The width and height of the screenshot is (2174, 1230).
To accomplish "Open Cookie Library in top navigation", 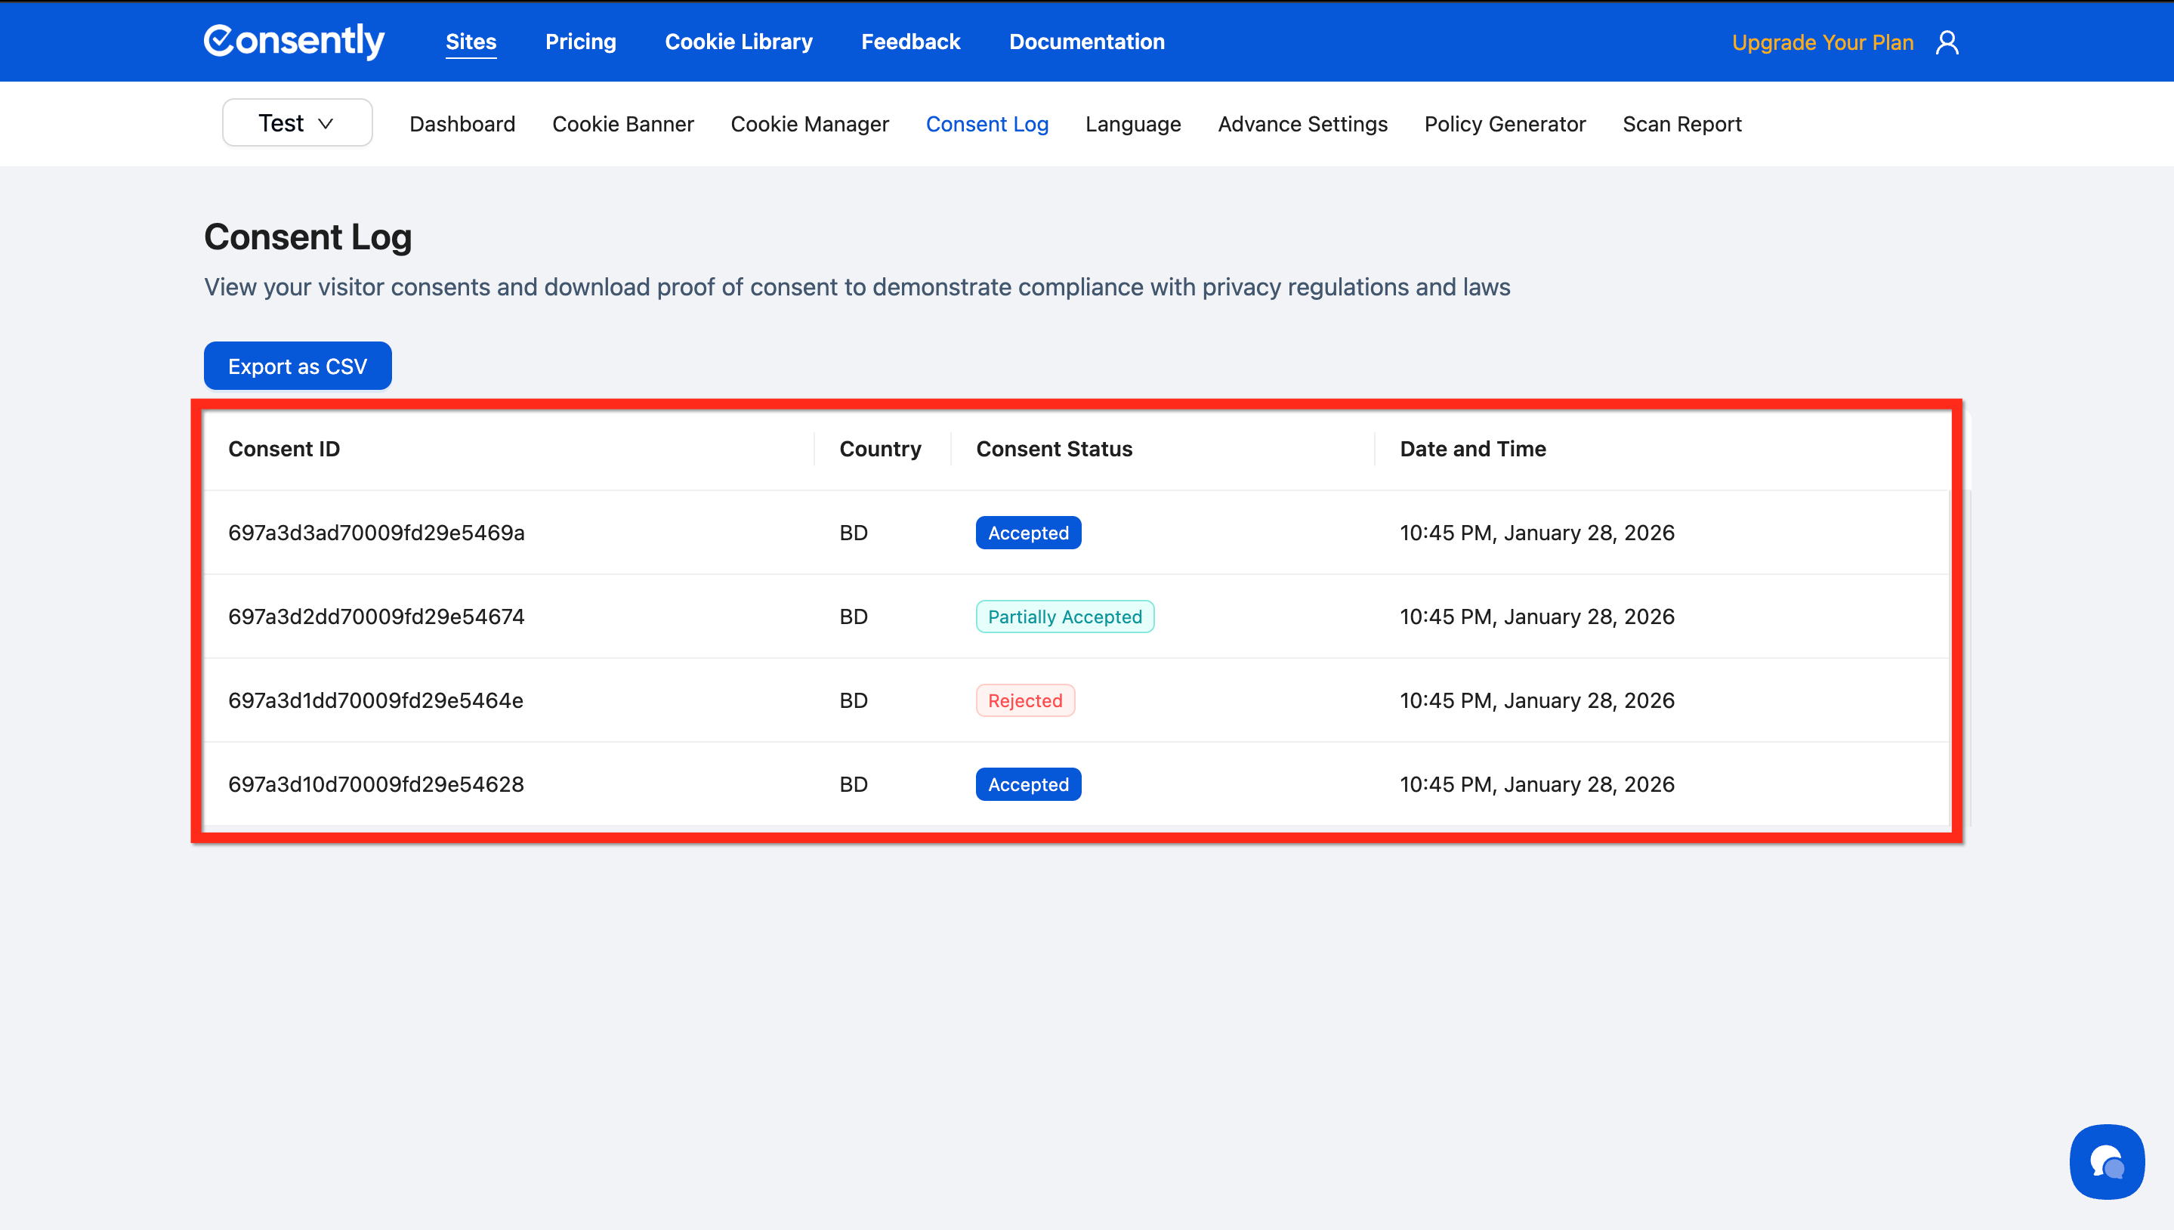I will [x=738, y=42].
